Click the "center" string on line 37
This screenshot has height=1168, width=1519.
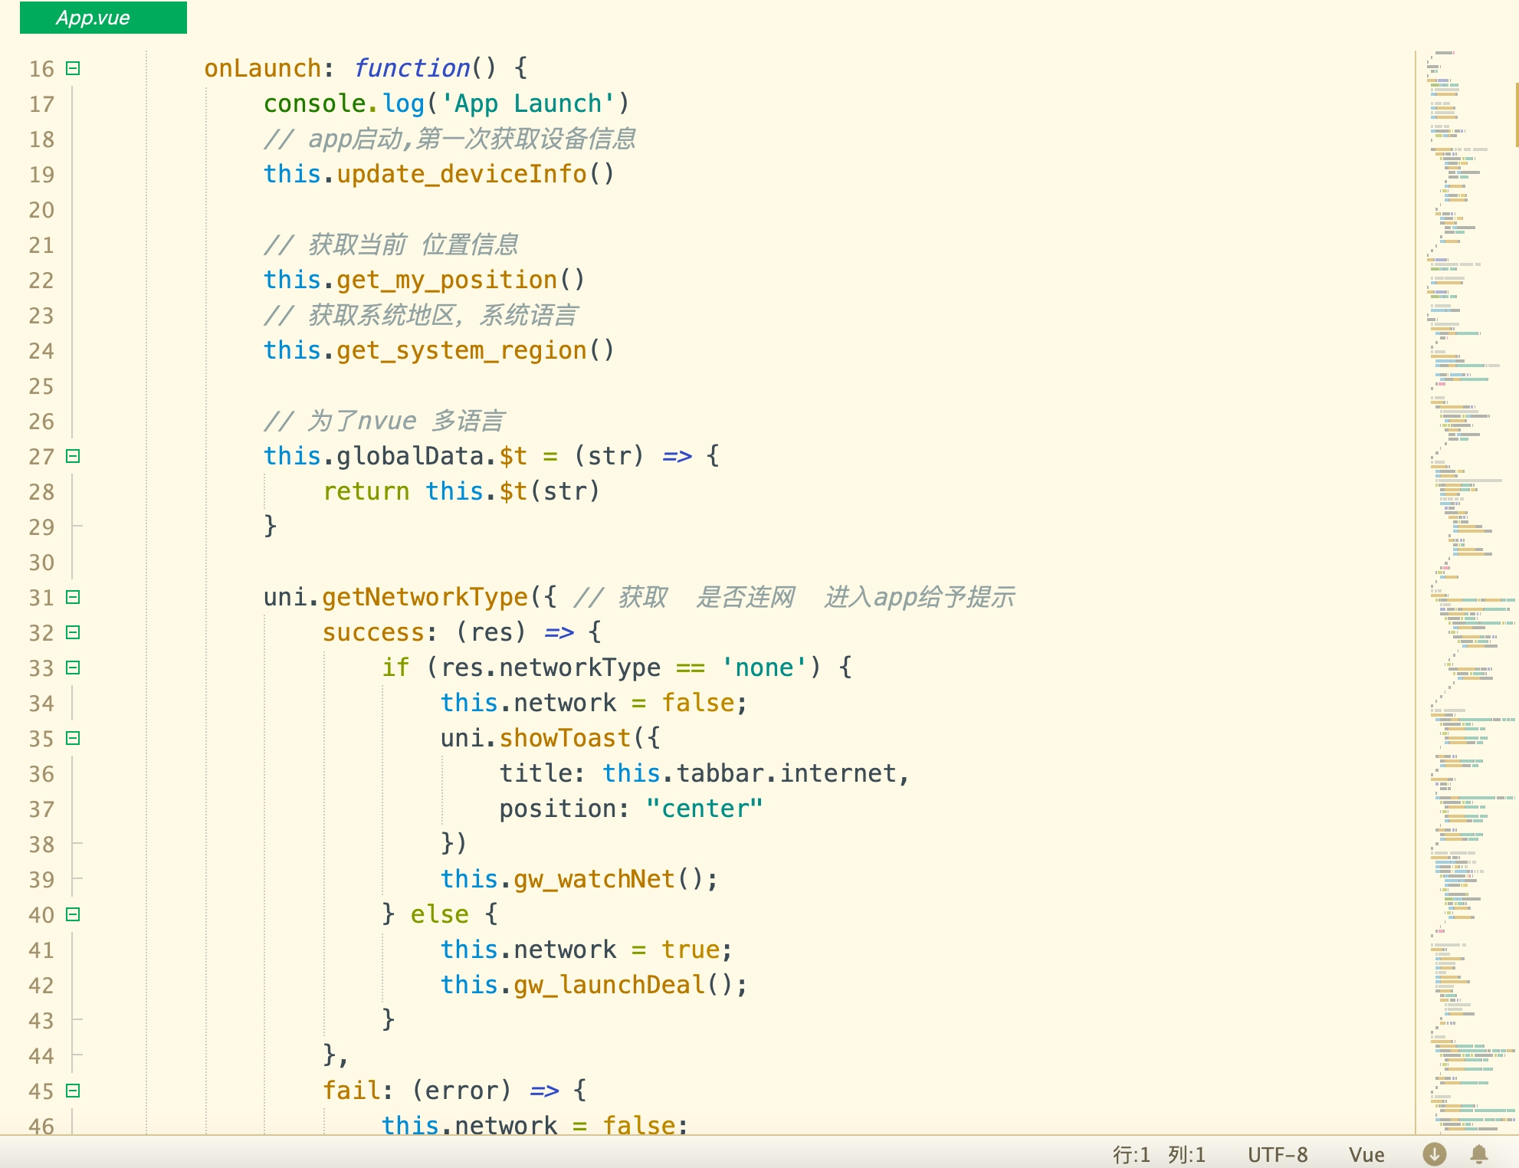[704, 809]
